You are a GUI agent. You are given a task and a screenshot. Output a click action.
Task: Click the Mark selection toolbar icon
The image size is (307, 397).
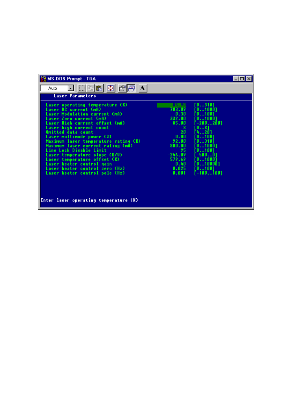pos(82,88)
